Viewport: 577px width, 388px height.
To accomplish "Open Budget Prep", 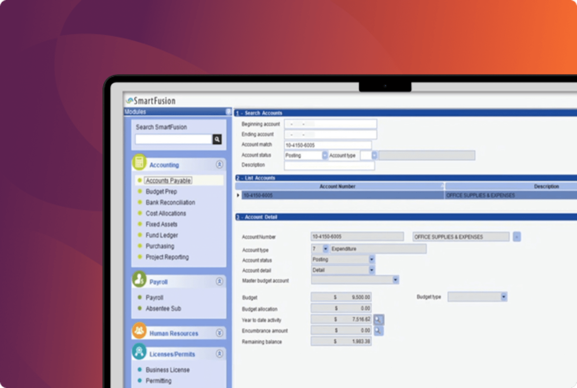I will point(161,192).
